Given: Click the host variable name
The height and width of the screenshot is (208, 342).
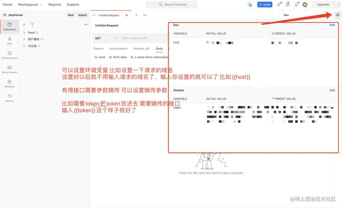Looking at the screenshot, I should [x=176, y=42].
